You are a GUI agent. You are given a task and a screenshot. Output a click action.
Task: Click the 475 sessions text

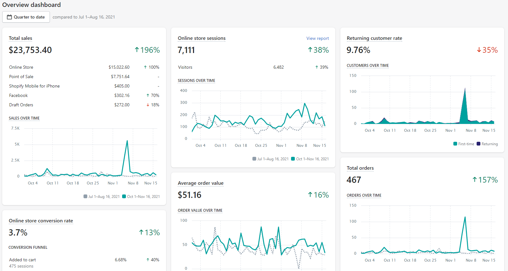(21, 266)
